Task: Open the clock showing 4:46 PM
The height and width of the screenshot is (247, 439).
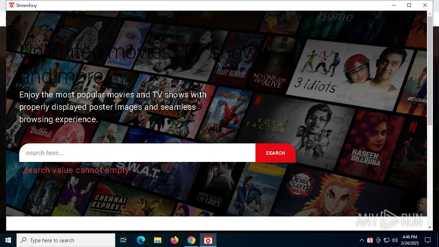Action: [410, 240]
